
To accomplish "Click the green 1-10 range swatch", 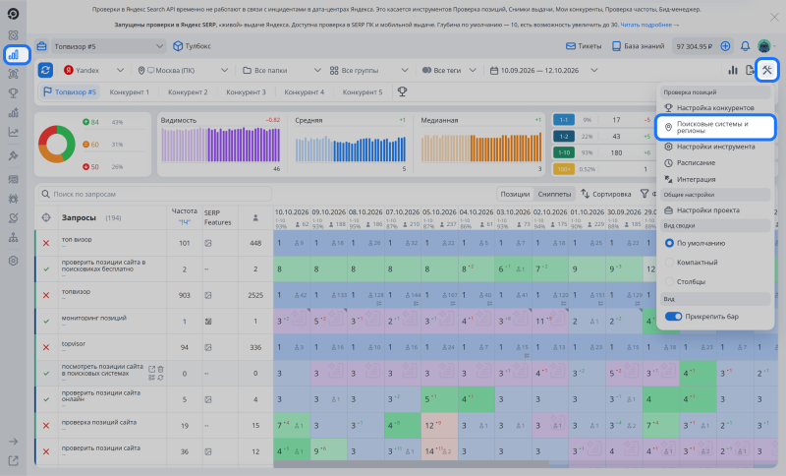I will pos(564,152).
